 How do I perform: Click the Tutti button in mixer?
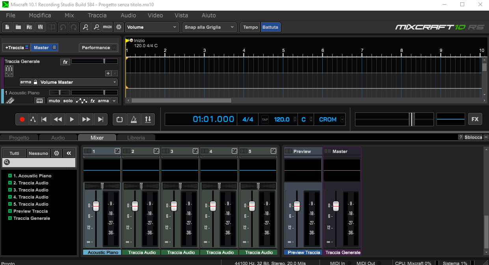coord(14,153)
